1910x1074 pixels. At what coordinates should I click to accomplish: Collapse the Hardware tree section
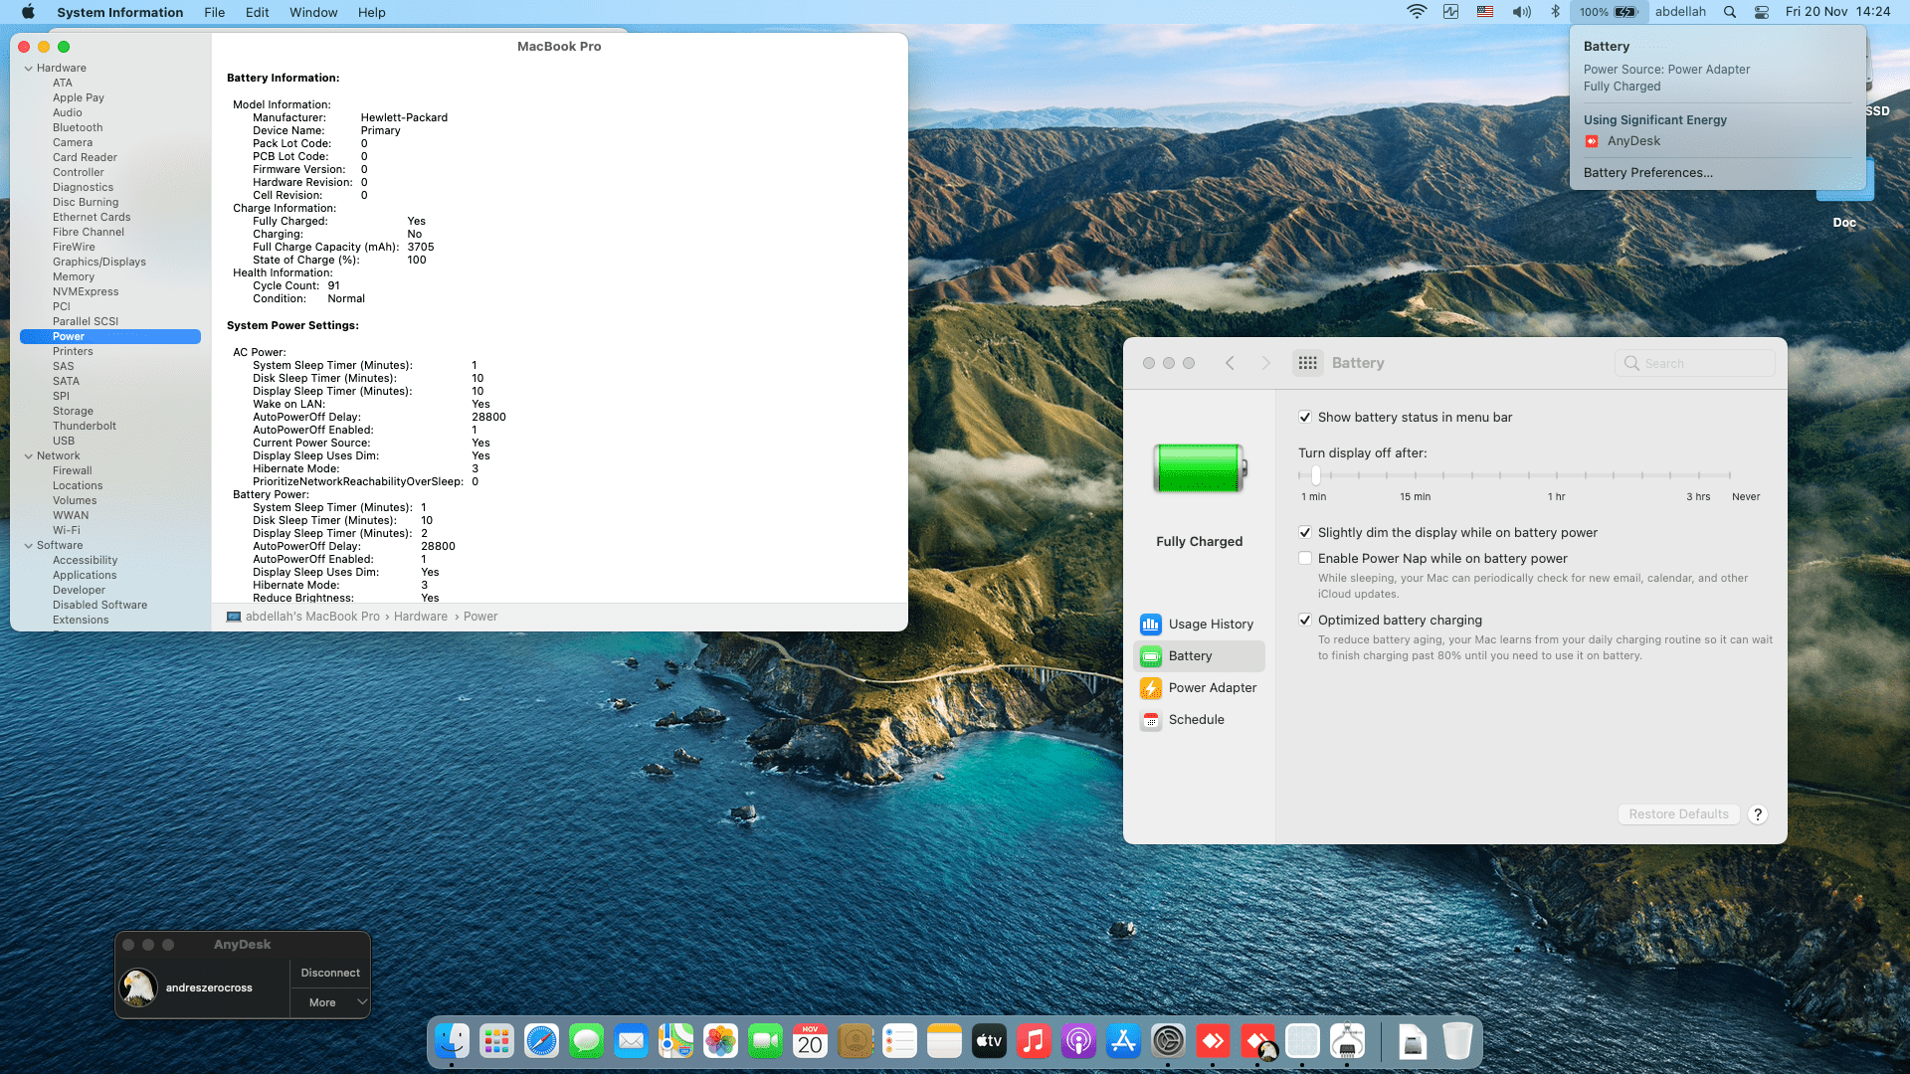click(28, 69)
